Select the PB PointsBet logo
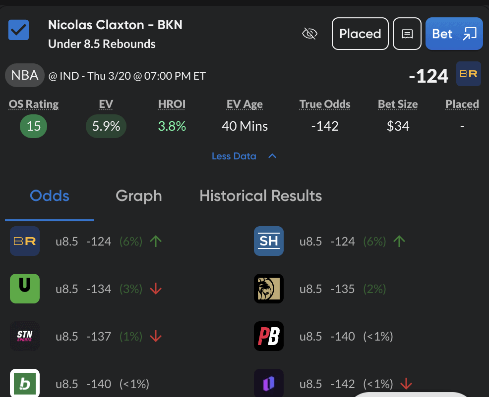Viewport: 489px width, 397px height. 268,336
